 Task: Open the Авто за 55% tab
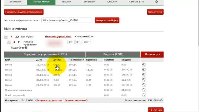[x=137, y=2]
